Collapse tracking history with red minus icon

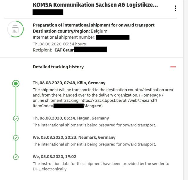point(173,67)
